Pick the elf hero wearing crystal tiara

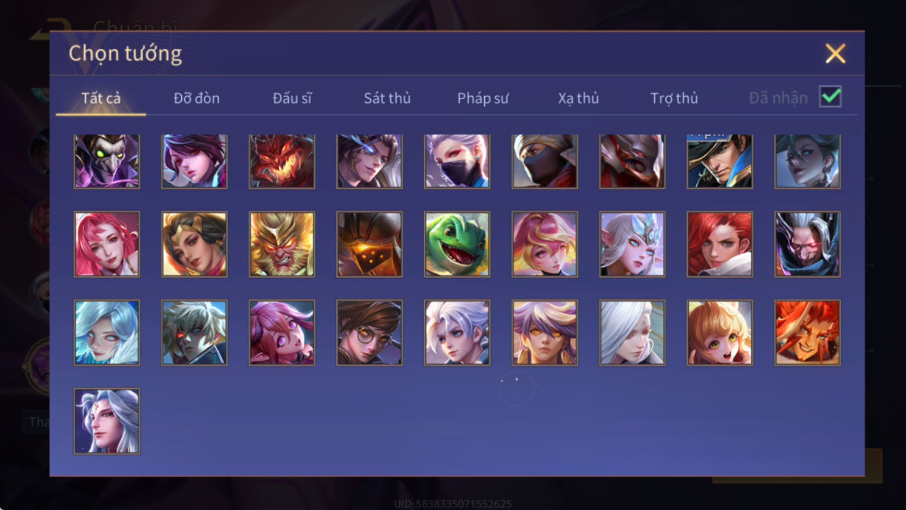pos(632,244)
